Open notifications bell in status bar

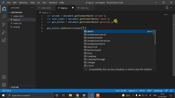point(171,91)
